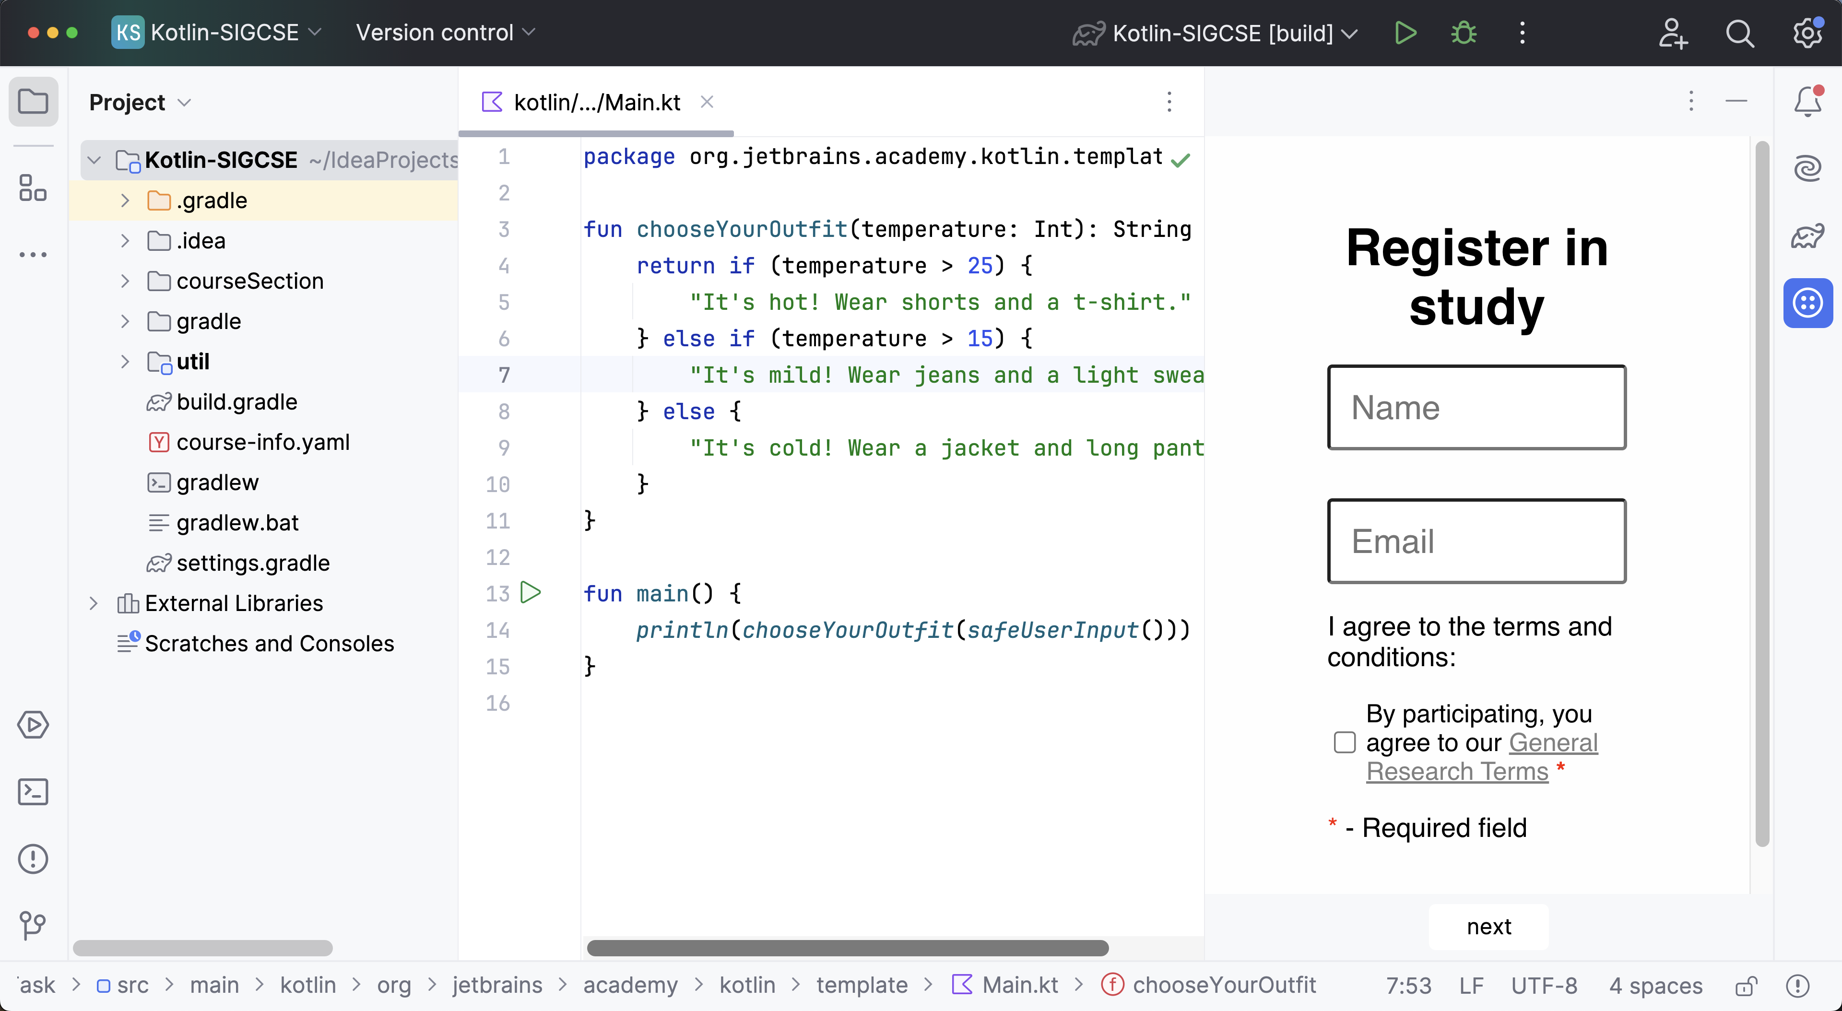
Task: Open the Services tool window icon
Action: click(x=33, y=724)
